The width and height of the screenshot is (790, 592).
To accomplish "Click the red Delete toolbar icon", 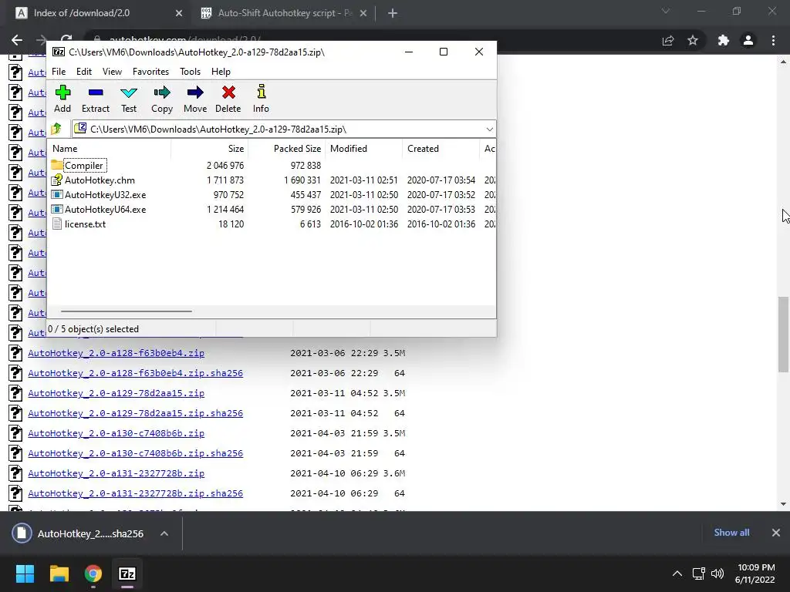I will 228,93.
